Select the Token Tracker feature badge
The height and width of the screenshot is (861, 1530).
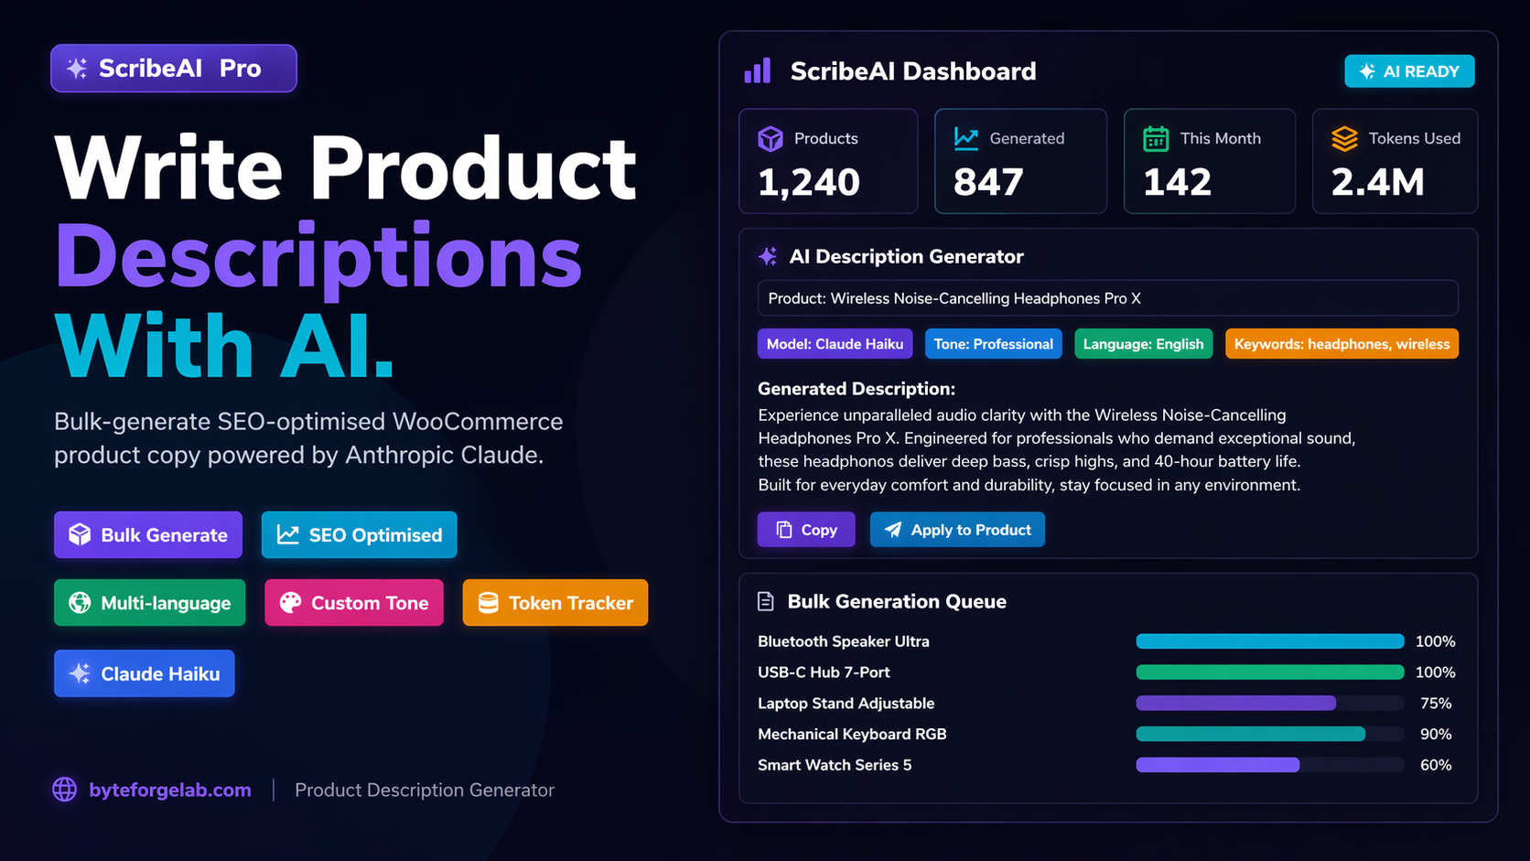[555, 603]
